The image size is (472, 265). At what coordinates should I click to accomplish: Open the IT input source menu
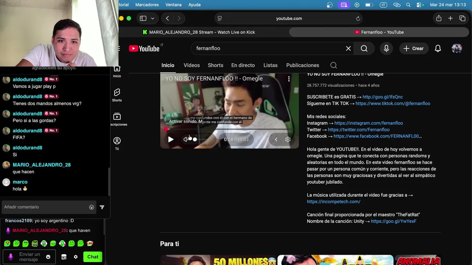pyautogui.click(x=384, y=5)
